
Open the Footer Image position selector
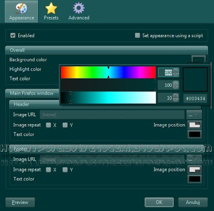(195, 169)
